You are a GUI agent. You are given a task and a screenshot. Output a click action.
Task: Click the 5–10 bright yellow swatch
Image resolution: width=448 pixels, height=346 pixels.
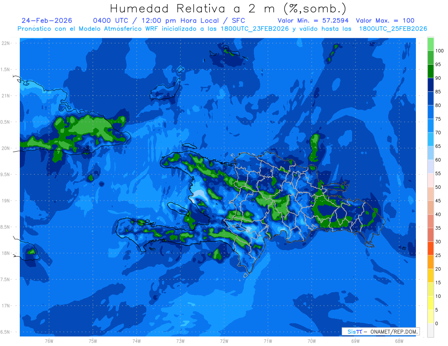(x=430, y=303)
